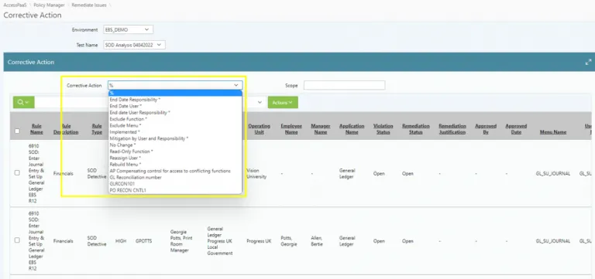The height and width of the screenshot is (279, 595).
Task: Sort by Remediation Status column header
Action: pos(416,129)
